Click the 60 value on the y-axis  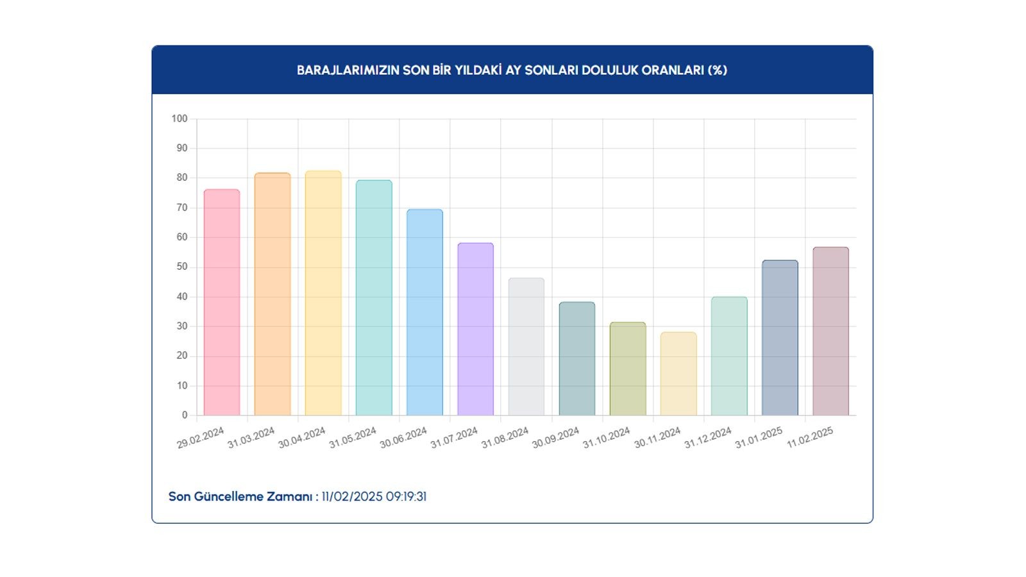click(x=182, y=237)
